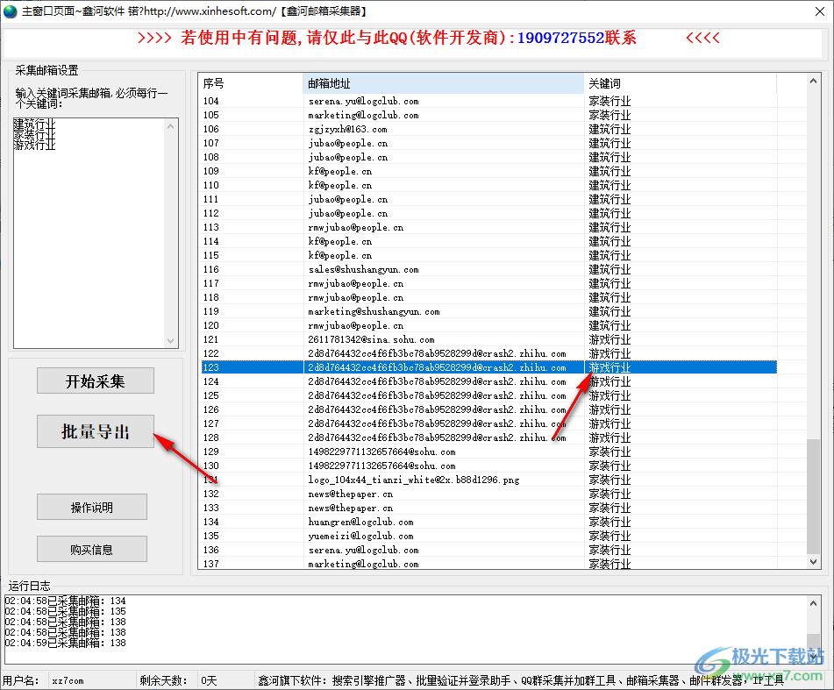834x690 pixels.
Task: Click 家装行业 keyword cell in row 104
Action: [x=609, y=101]
